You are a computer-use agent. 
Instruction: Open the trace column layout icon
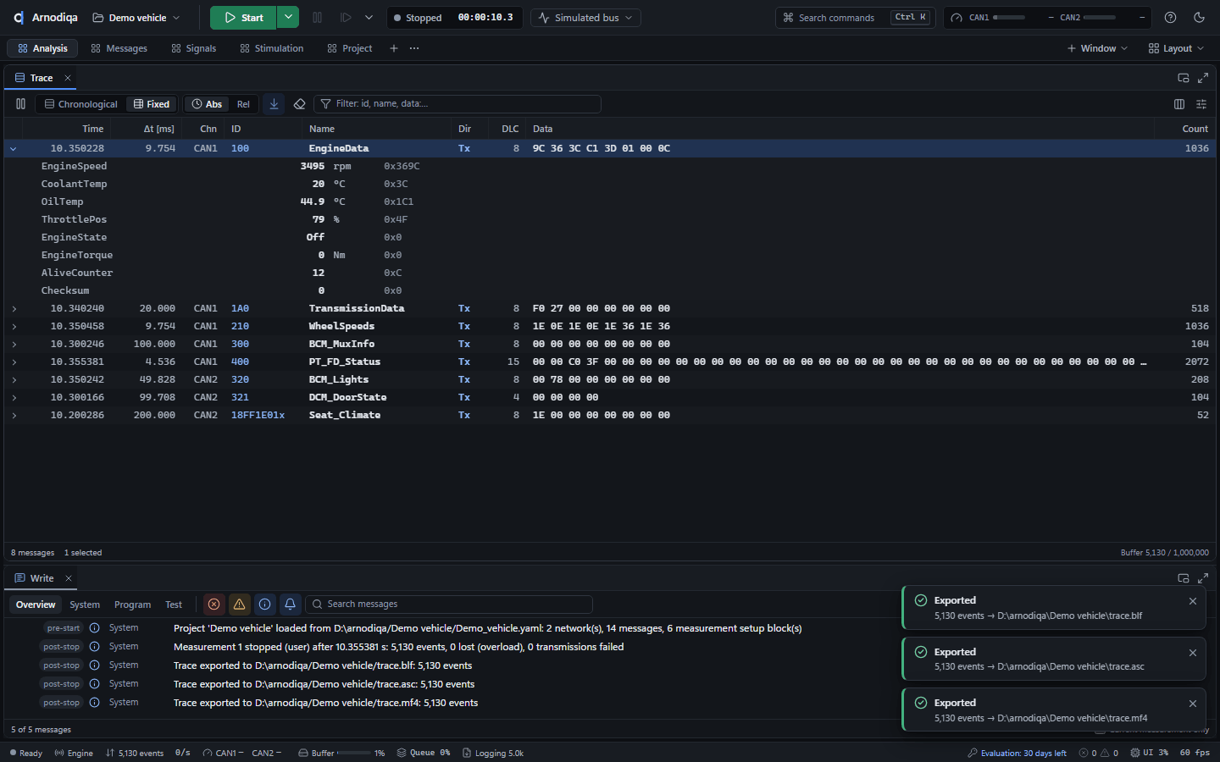(x=1179, y=104)
